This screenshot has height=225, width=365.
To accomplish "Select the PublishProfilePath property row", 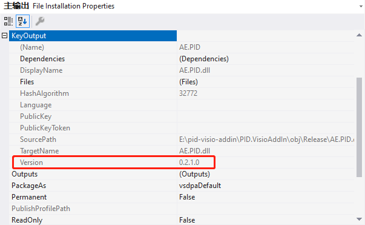I will click(182, 209).
